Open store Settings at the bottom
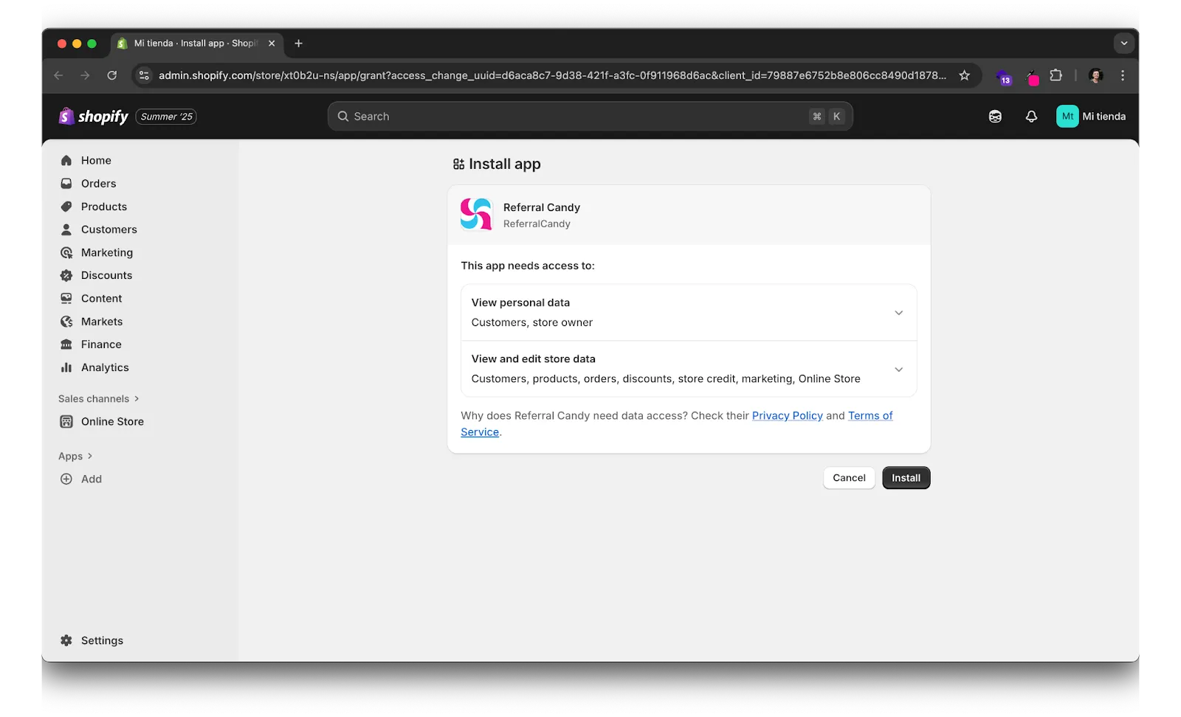 (101, 640)
